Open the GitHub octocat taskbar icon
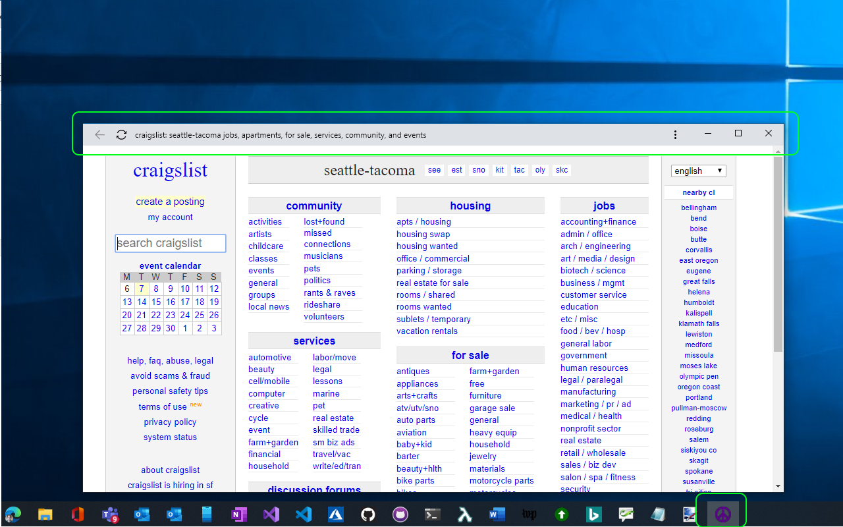 368,514
